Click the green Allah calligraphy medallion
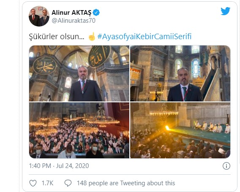Viewport: 240px width, 192px height. click(99, 56)
